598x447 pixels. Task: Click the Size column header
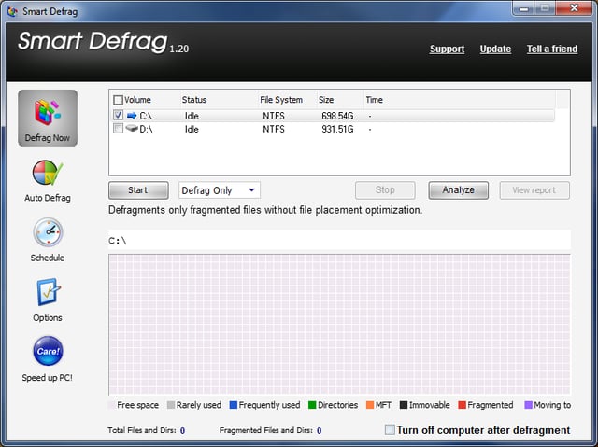pyautogui.click(x=326, y=100)
